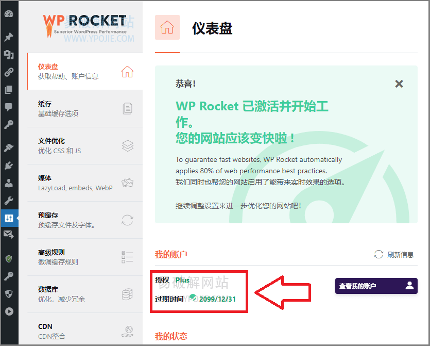Image resolution: width=430 pixels, height=346 pixels.
Task: Open Pages via the stacked-pages icon
Action: pos(9,90)
